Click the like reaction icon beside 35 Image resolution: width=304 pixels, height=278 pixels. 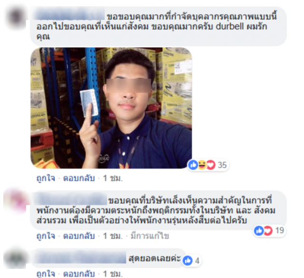pyautogui.click(x=193, y=165)
